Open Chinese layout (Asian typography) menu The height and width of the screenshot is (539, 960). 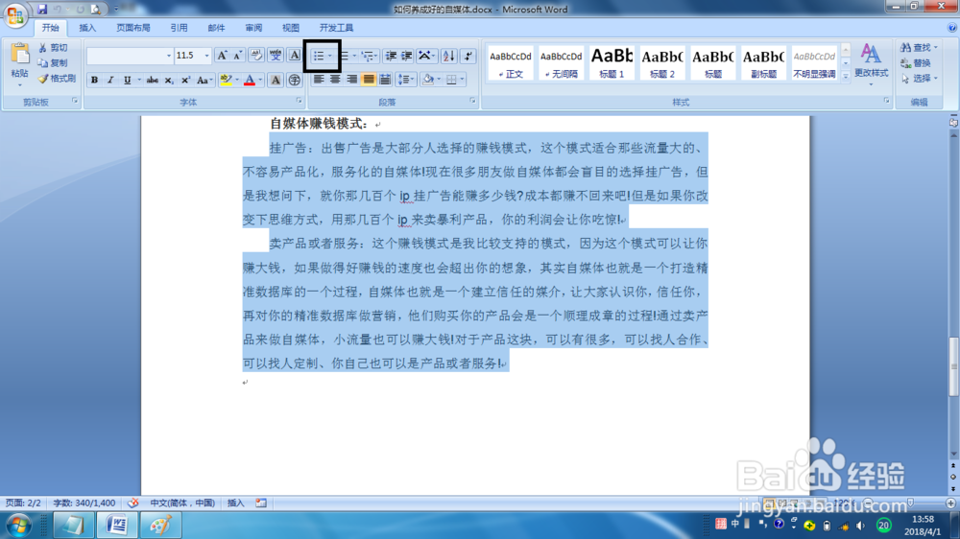pyautogui.click(x=426, y=56)
